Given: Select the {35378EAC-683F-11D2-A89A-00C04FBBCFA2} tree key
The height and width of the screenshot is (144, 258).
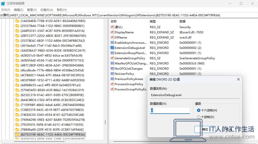Looking at the screenshot, I should pos(53,40).
